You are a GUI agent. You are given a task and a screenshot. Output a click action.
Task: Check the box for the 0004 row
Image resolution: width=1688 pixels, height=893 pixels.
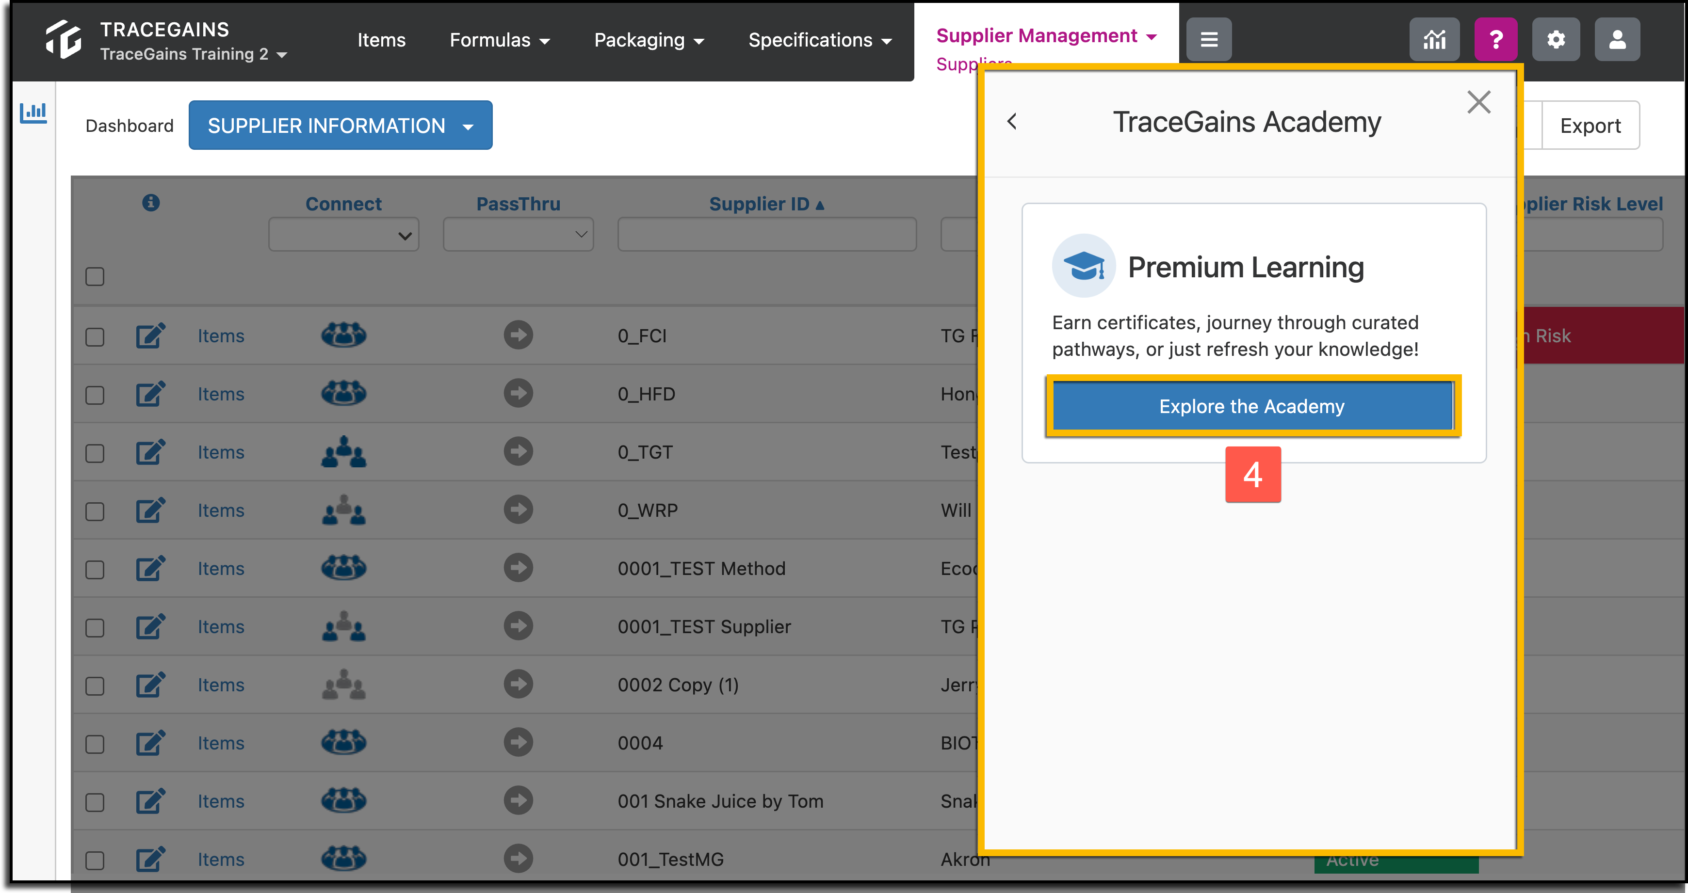[x=95, y=744]
